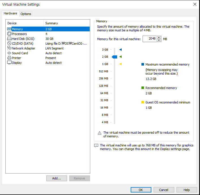Image resolution: width=200 pixels, height=195 pixels.
Task: Click the disabled Remove button
Action: (x=79, y=178)
